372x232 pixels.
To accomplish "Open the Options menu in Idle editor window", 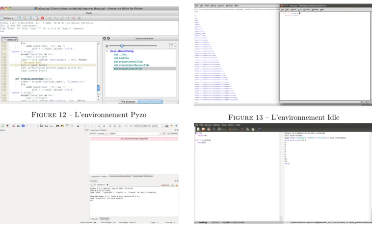I will pos(307,10).
